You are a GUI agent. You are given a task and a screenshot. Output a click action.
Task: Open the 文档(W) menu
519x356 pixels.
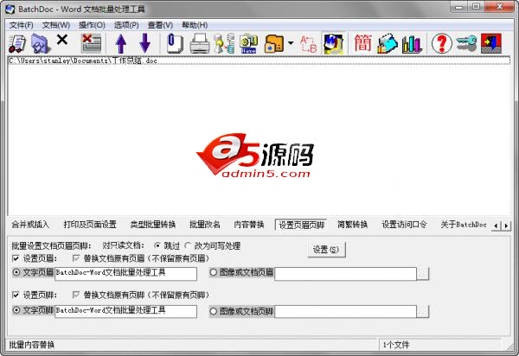click(56, 25)
